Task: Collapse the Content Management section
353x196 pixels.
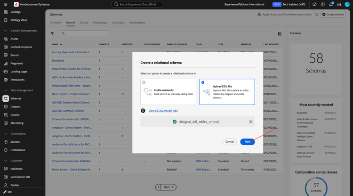Action: click(6, 31)
